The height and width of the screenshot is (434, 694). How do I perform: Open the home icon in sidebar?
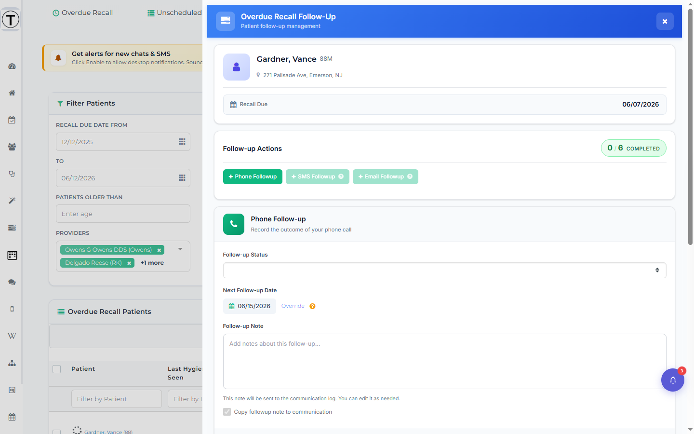12,93
